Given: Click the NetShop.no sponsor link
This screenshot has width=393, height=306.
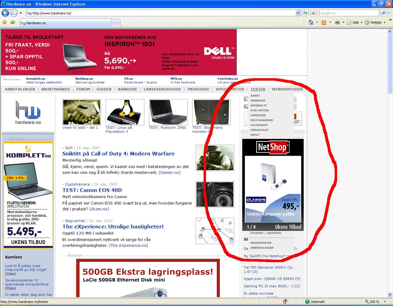Looking at the screenshot, I should click(84, 79).
